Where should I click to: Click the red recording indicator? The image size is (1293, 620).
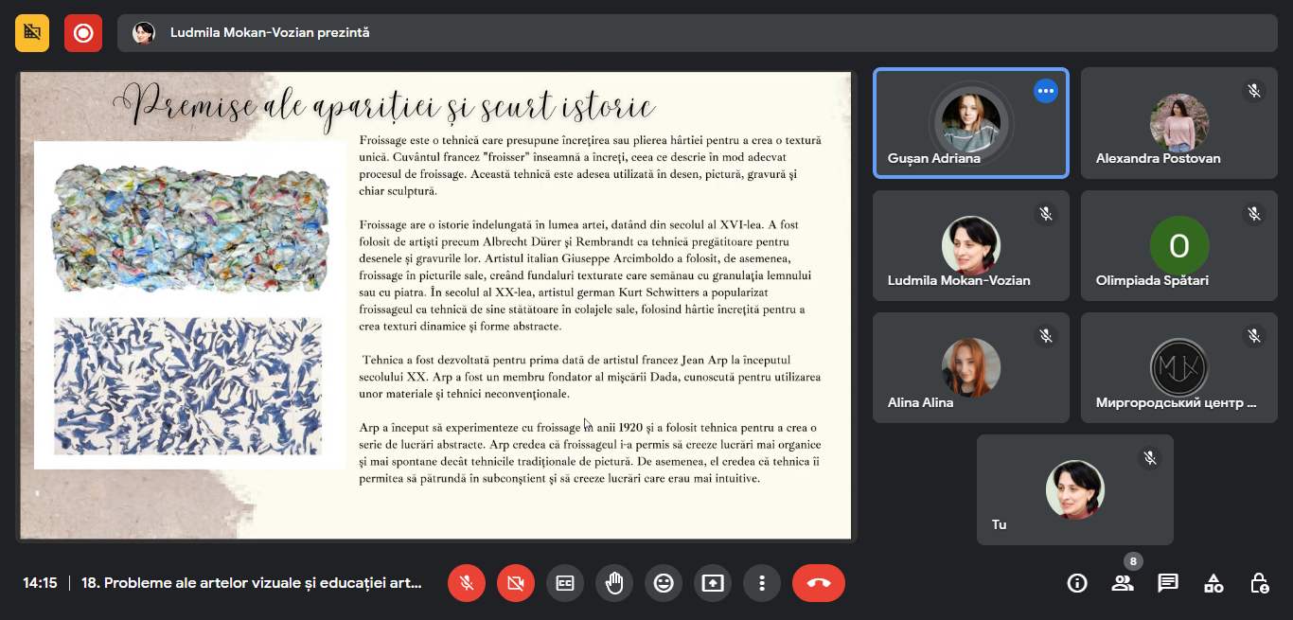point(83,33)
